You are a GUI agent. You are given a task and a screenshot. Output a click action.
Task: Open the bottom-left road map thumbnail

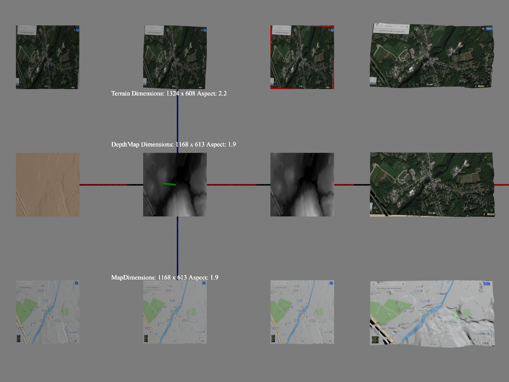pyautogui.click(x=47, y=312)
